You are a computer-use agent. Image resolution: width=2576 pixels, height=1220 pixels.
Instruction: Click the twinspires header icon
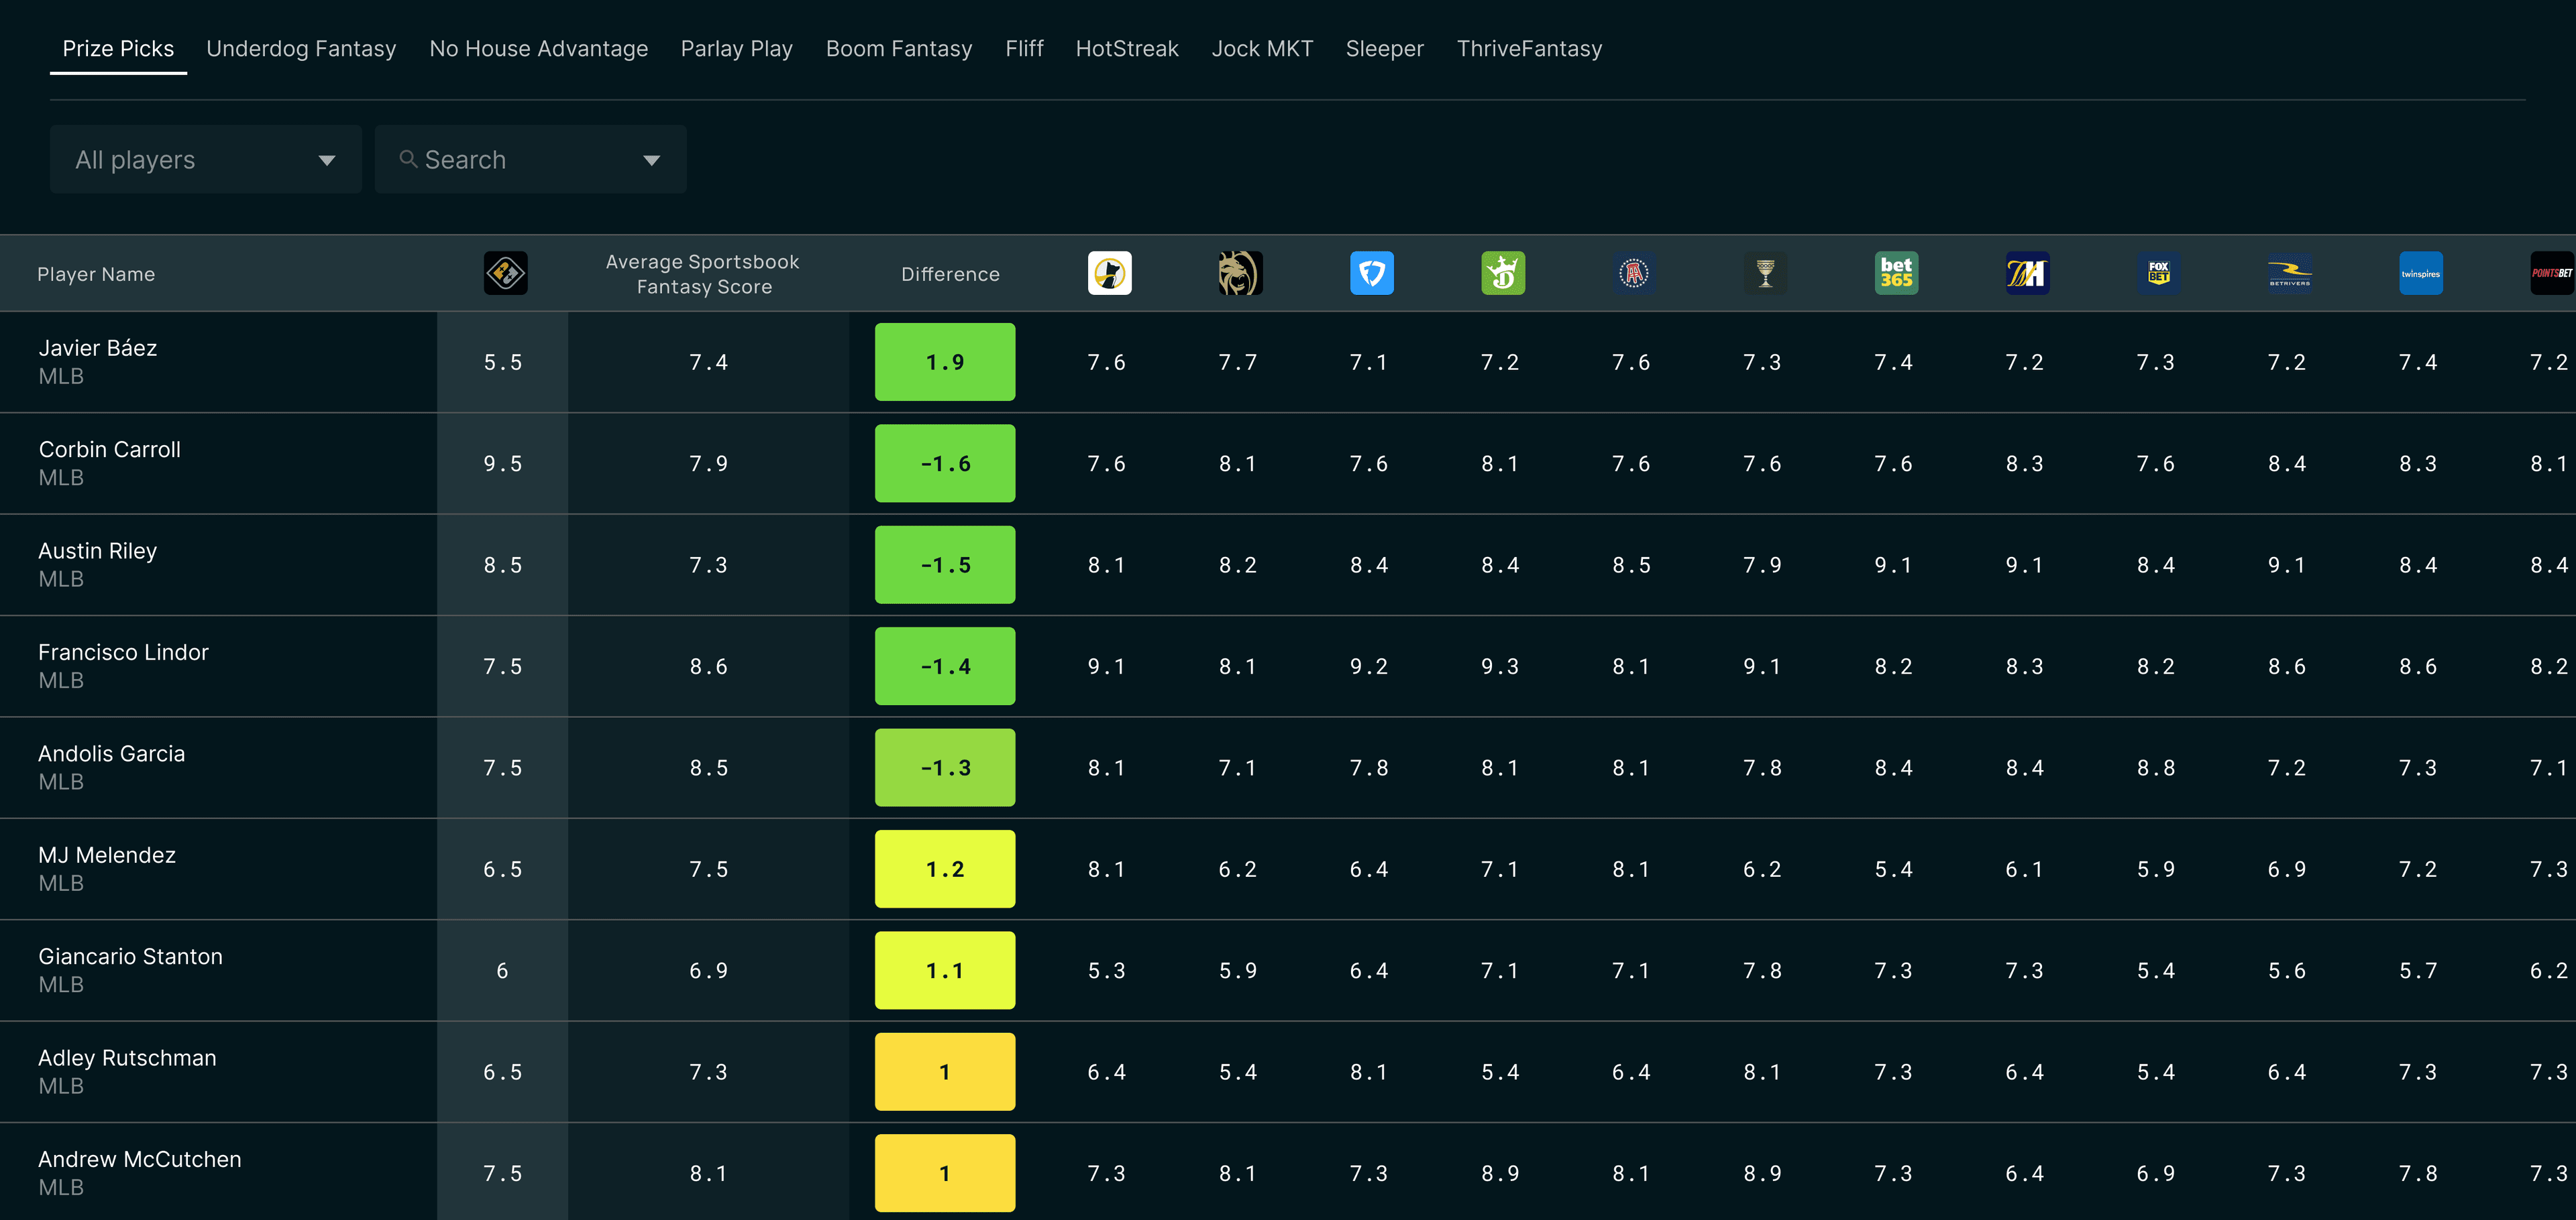point(2421,273)
